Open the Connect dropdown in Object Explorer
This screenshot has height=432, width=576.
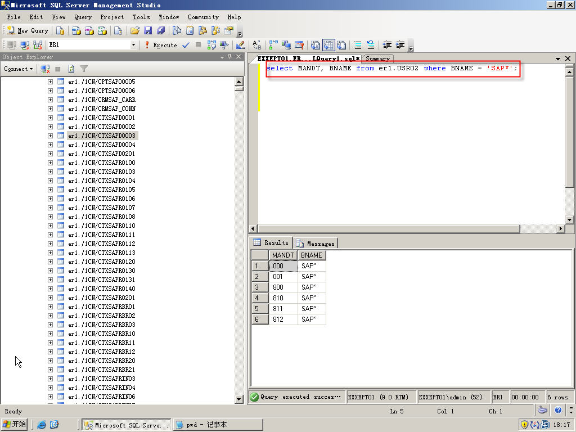(19, 69)
